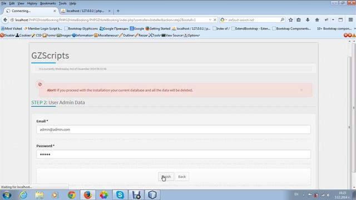356x200 pixels.
Task: Open the media player taskbar icon
Action: 55,195
